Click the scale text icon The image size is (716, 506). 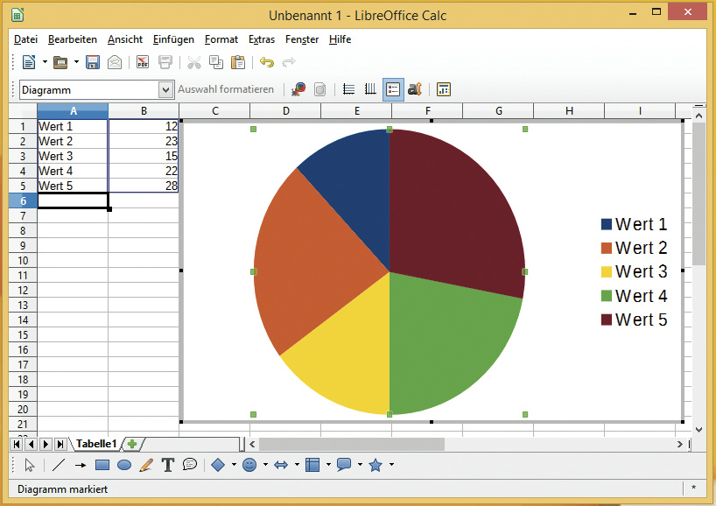click(415, 89)
